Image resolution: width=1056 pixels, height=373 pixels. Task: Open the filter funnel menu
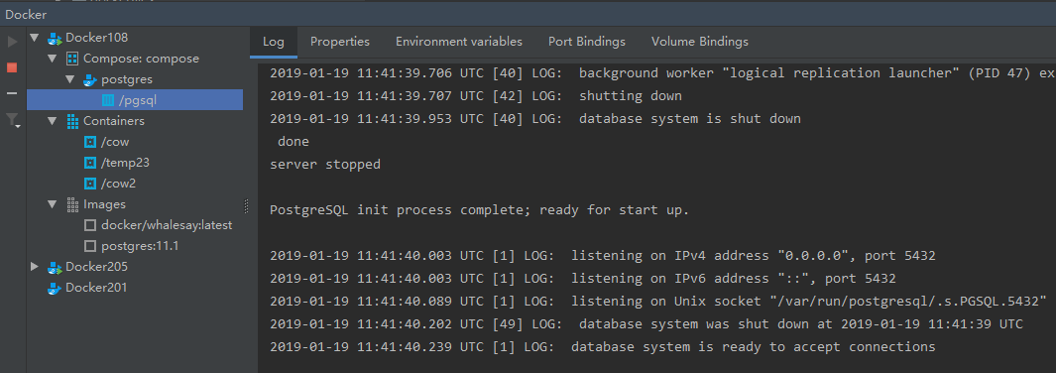13,120
